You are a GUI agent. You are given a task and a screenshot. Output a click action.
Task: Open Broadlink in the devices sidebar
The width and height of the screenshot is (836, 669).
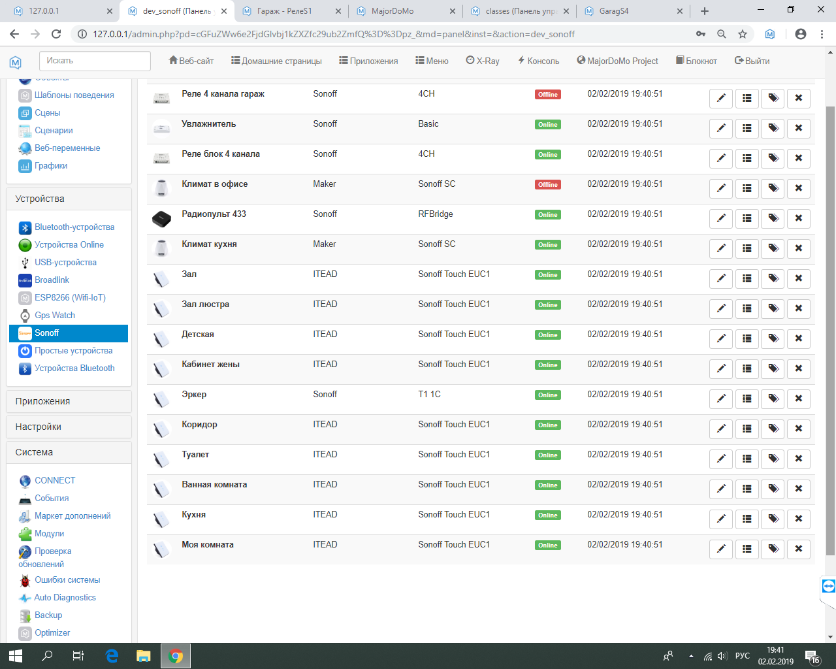point(52,280)
